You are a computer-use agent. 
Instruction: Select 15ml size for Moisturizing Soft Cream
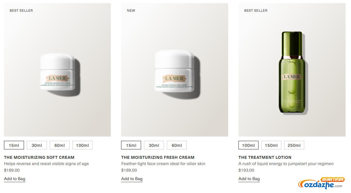tap(14, 145)
